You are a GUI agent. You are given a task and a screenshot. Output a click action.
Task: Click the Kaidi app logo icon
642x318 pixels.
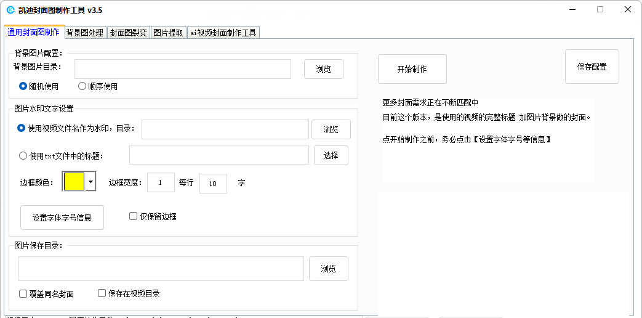(11, 10)
